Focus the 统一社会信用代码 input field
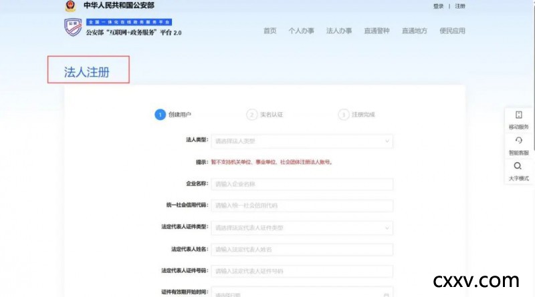 302,206
